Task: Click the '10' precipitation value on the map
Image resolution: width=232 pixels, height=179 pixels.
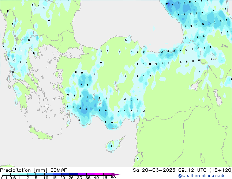Action: point(209,23)
